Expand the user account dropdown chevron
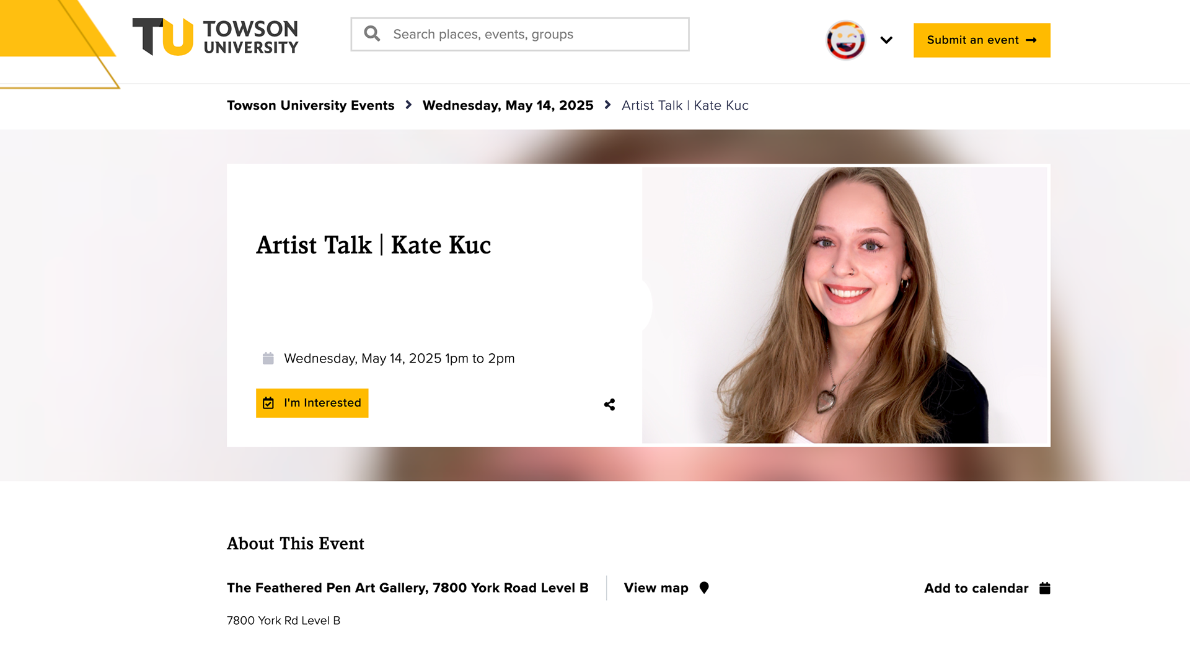Image resolution: width=1190 pixels, height=657 pixels. [886, 40]
